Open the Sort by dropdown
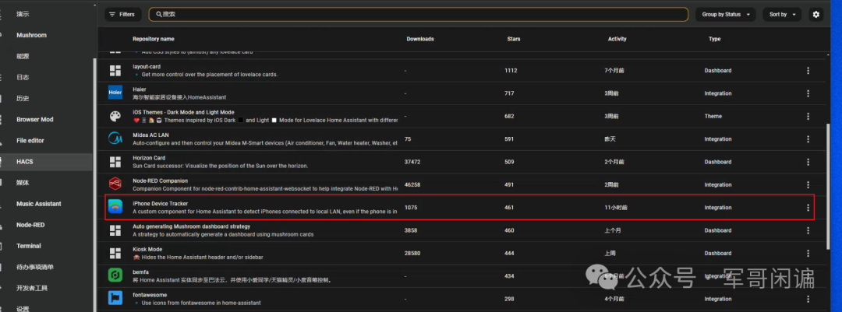This screenshot has height=312, width=842. tap(782, 15)
